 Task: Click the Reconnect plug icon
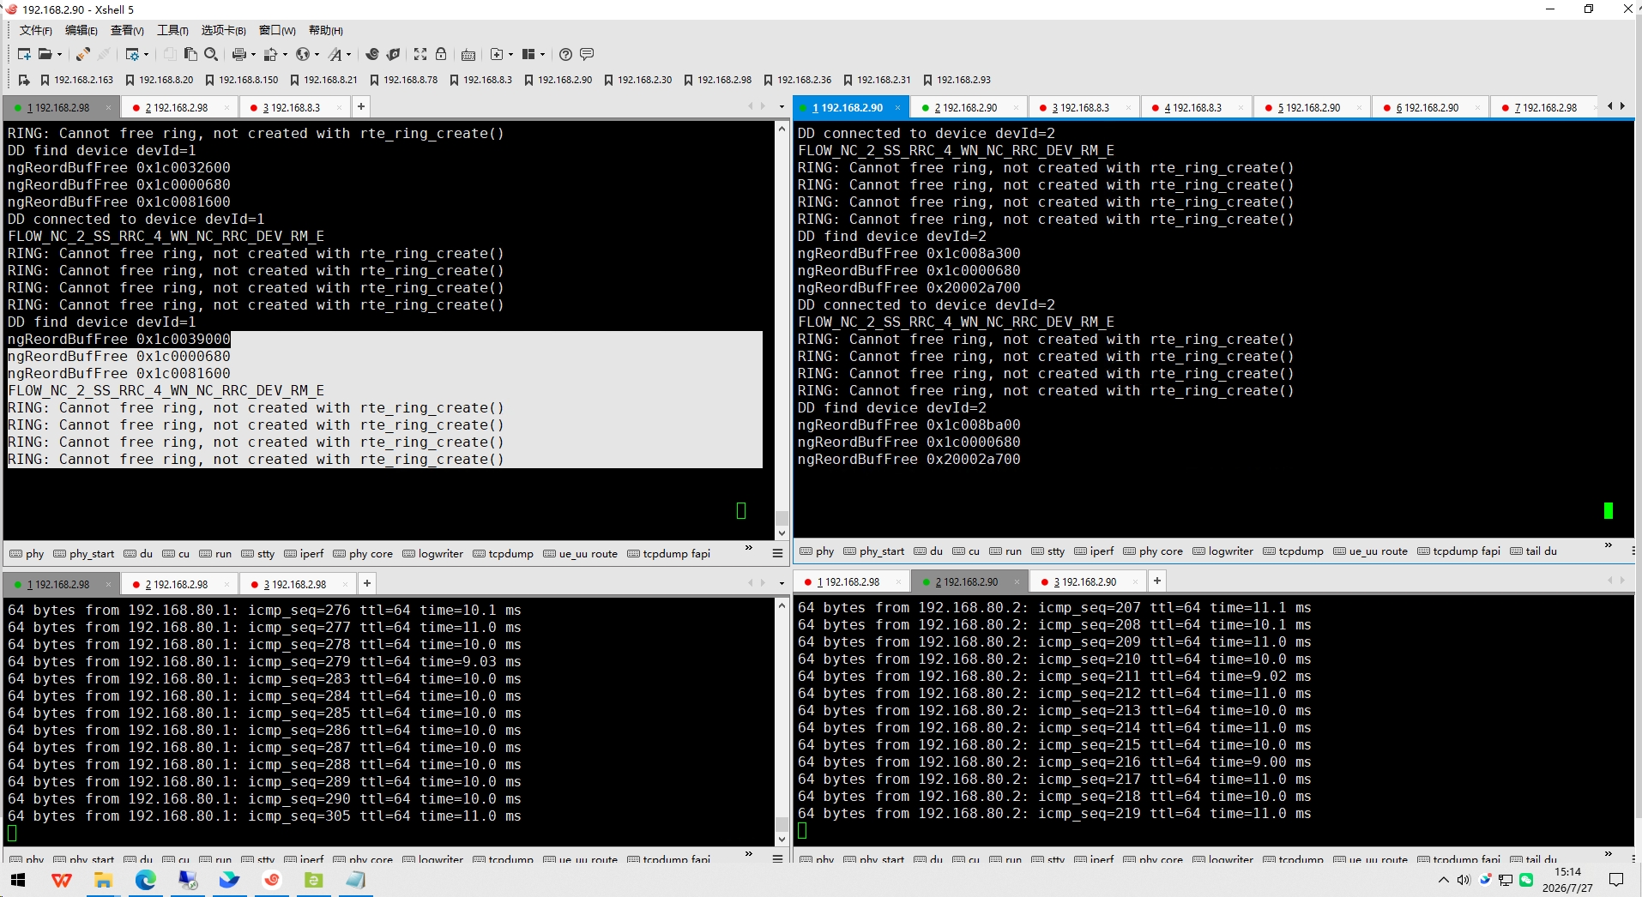[x=82, y=54]
